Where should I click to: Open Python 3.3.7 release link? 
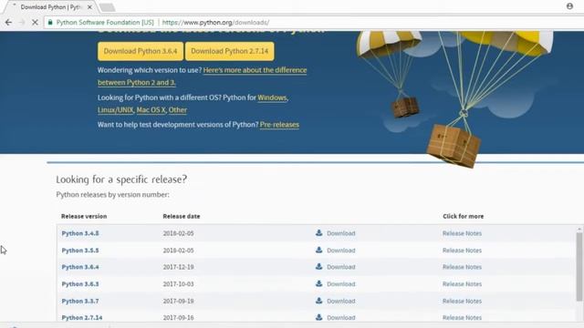click(80, 302)
